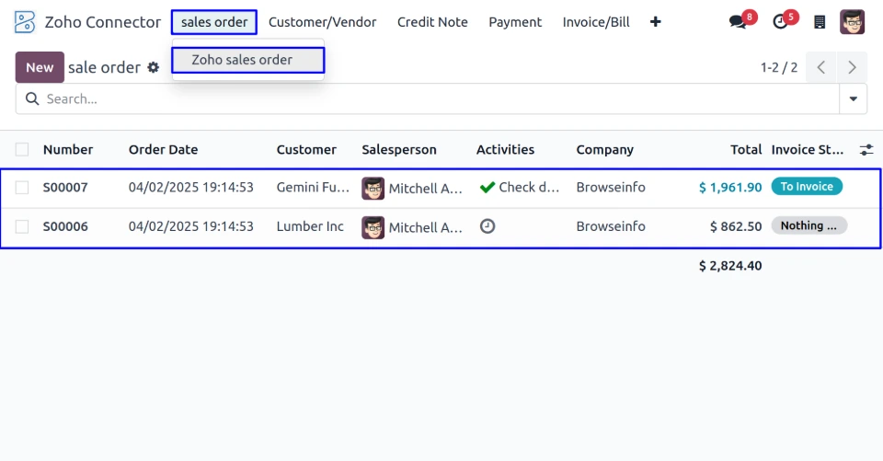Viewport: 883px width, 461px height.
Task: Click the $ 1,961.90 total cell
Action: coord(730,187)
